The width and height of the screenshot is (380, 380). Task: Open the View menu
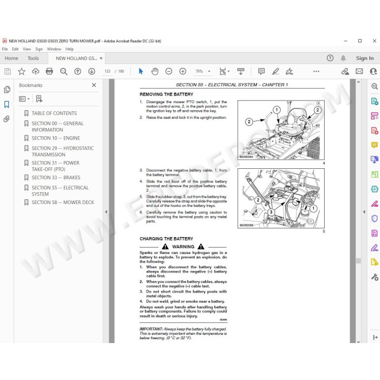click(27, 49)
